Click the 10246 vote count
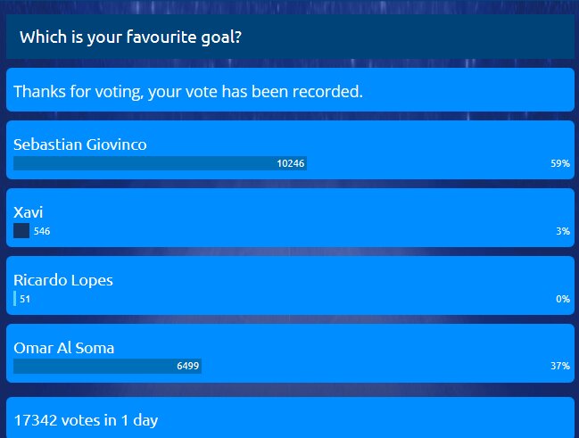Image resolution: width=579 pixels, height=438 pixels. click(291, 163)
